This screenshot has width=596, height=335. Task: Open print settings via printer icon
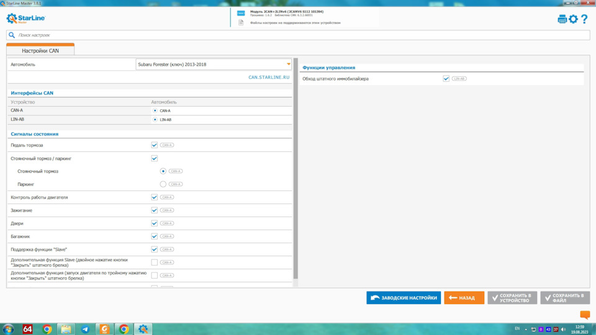tap(562, 19)
